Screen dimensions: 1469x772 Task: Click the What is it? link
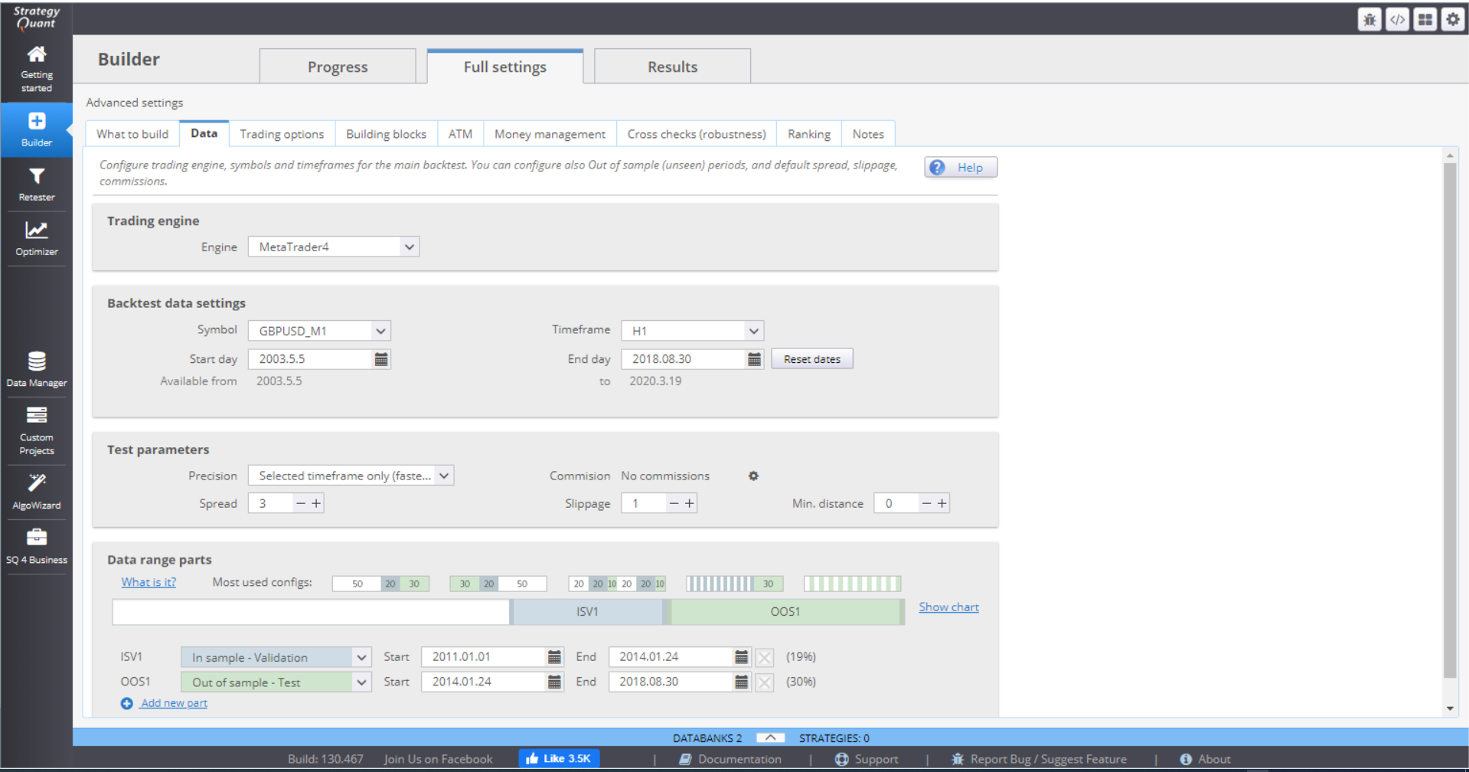point(149,582)
